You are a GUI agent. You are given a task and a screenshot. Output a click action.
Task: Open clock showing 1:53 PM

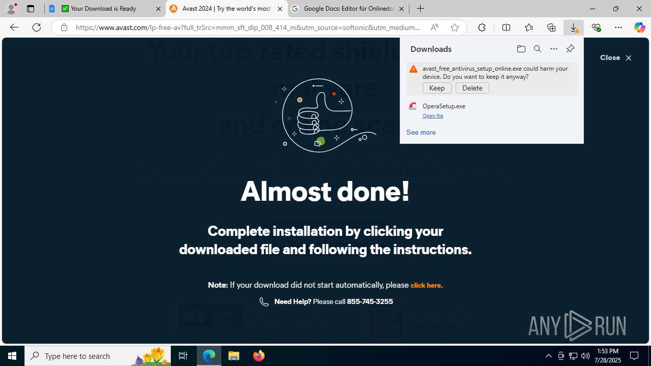(608, 356)
